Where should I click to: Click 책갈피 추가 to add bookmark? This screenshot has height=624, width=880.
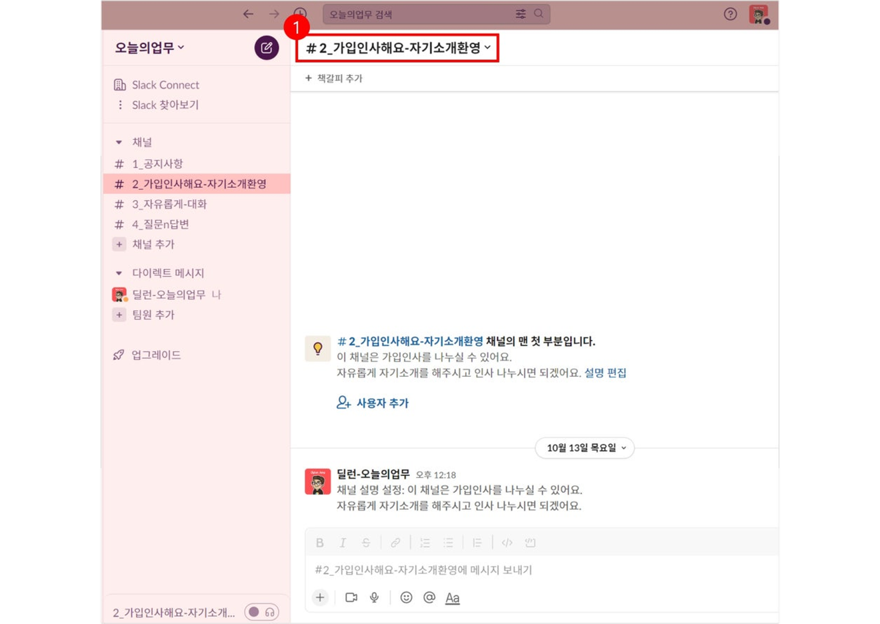333,78
